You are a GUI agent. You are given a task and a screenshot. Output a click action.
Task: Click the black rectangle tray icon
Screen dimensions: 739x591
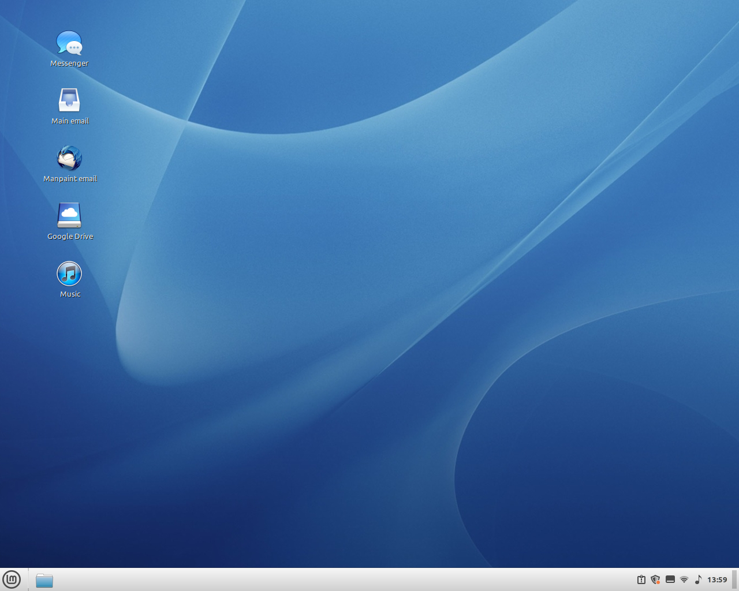pyautogui.click(x=670, y=579)
